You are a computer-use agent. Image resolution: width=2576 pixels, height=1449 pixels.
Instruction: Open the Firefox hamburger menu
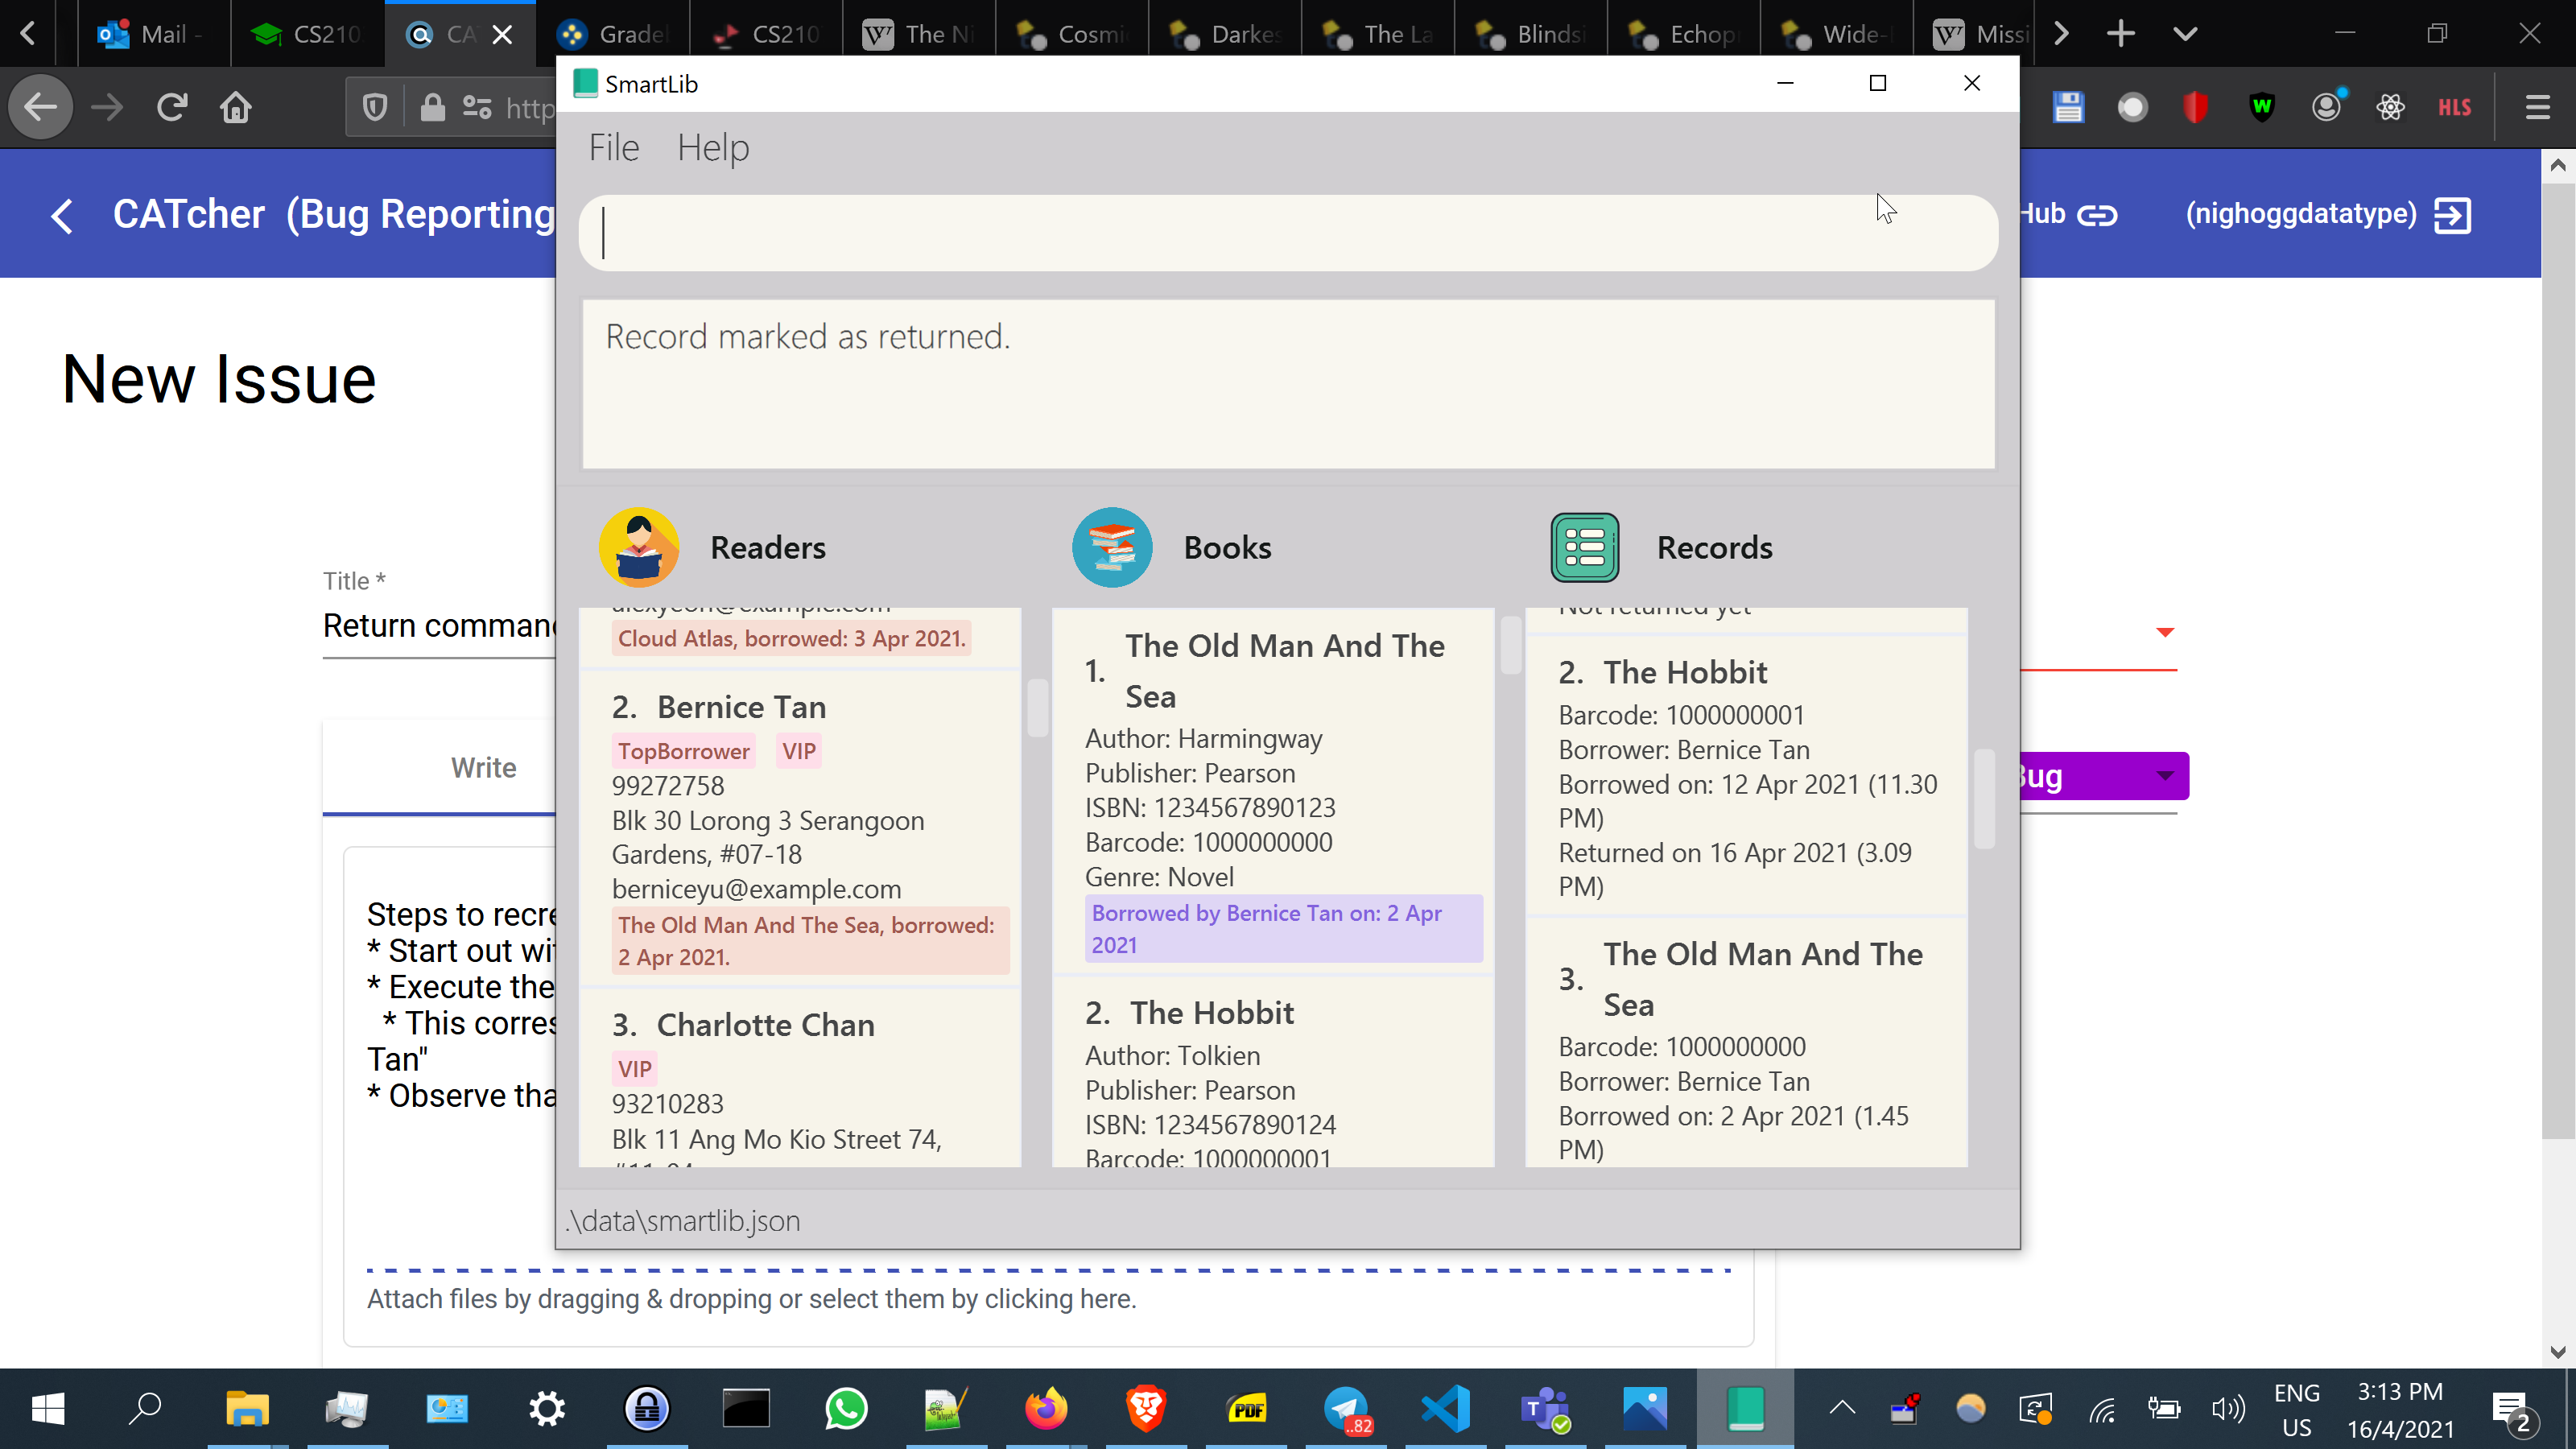pos(2537,107)
